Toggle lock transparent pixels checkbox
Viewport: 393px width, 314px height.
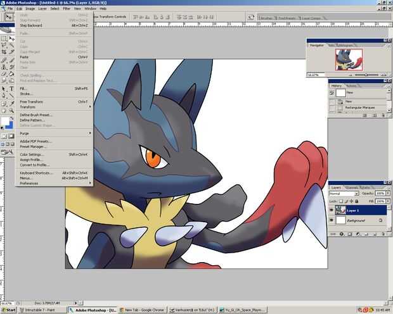click(341, 201)
